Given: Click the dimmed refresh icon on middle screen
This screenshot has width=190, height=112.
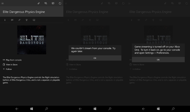Looking at the screenshot, I should [123, 3].
